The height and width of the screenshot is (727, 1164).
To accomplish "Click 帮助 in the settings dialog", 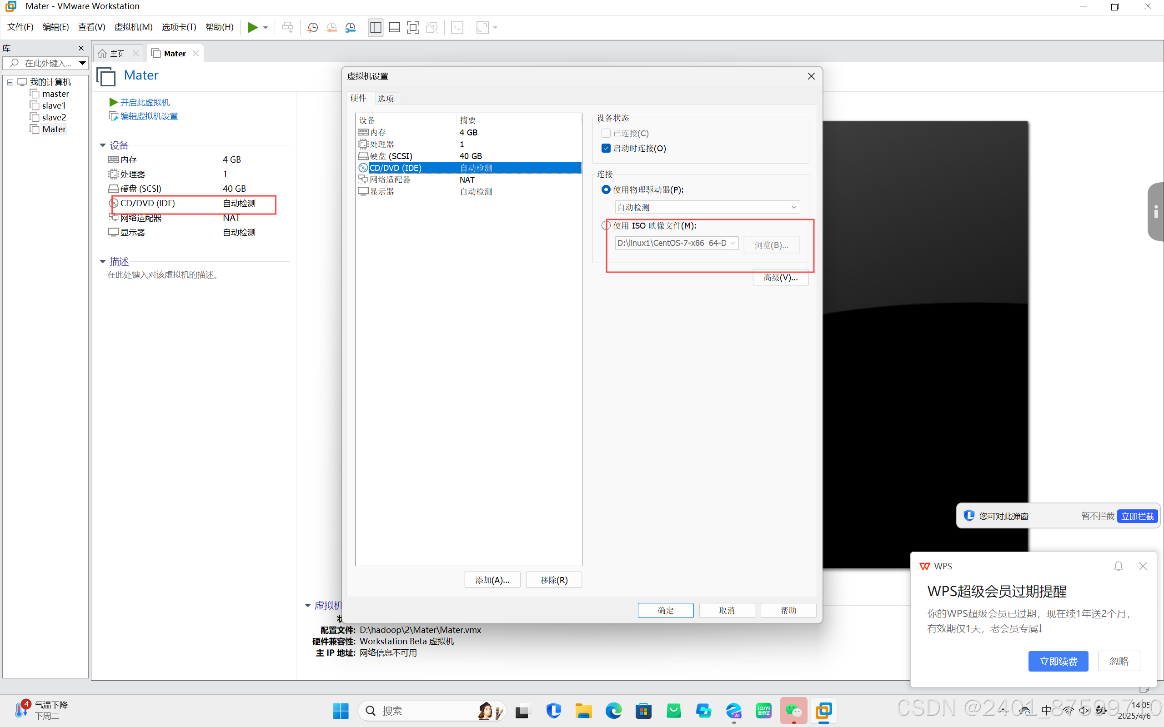I will click(788, 610).
